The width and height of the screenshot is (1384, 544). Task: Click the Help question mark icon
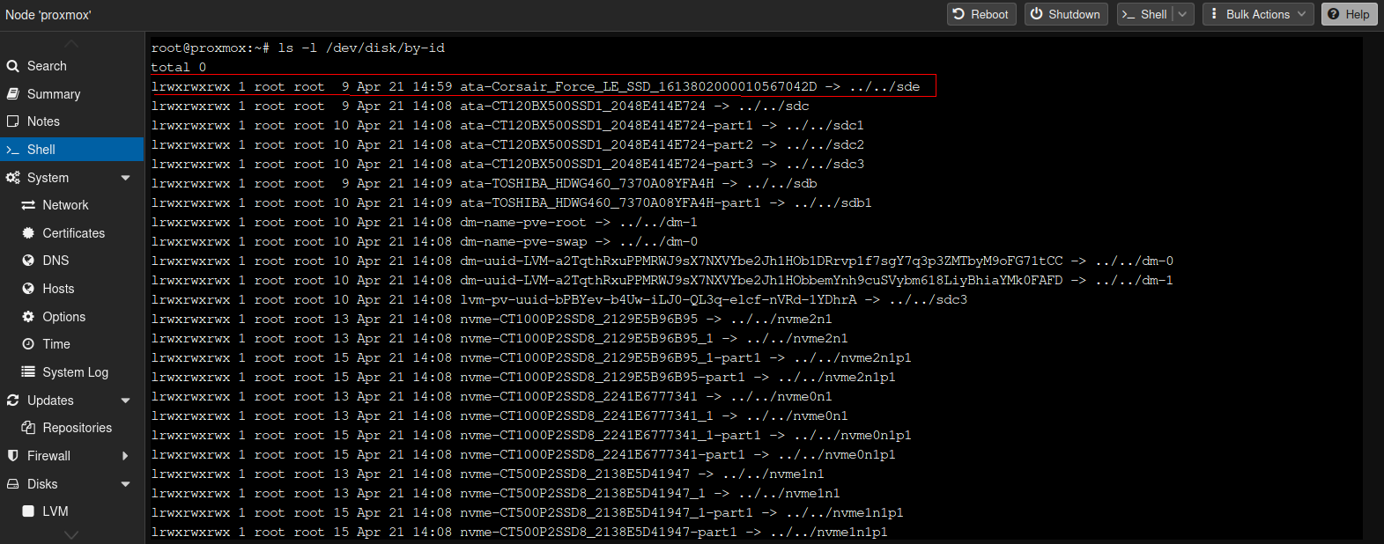1334,14
